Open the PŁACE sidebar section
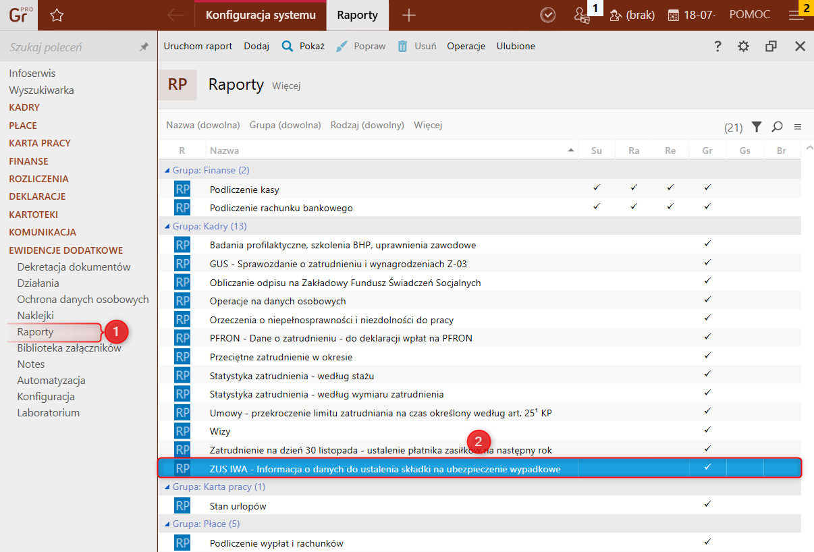814x552 pixels. (23, 126)
